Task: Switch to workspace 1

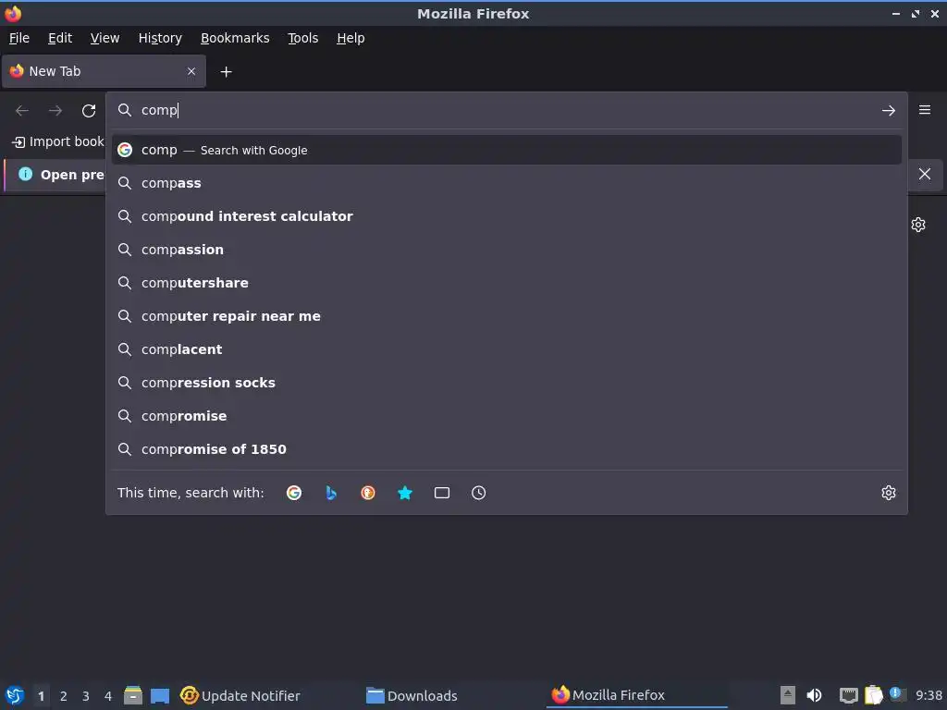Action: click(41, 696)
